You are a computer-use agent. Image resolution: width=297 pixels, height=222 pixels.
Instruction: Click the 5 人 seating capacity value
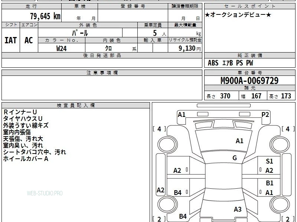coord(159,33)
